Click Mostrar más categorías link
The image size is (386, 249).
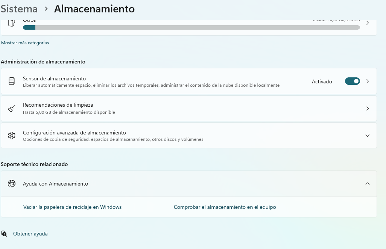(25, 43)
